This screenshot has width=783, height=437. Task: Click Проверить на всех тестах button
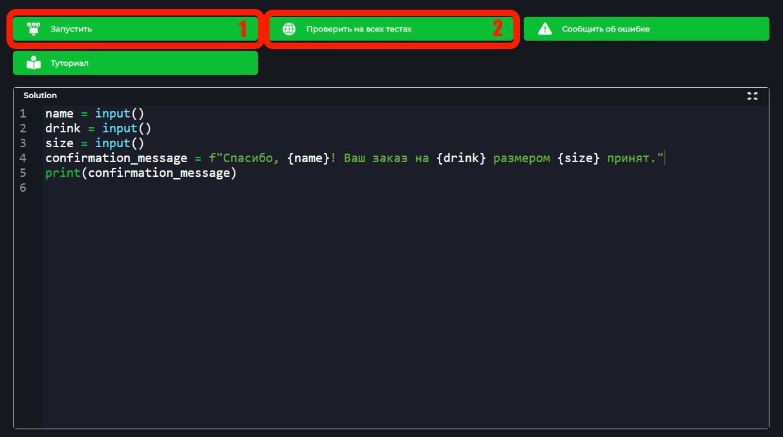(391, 29)
